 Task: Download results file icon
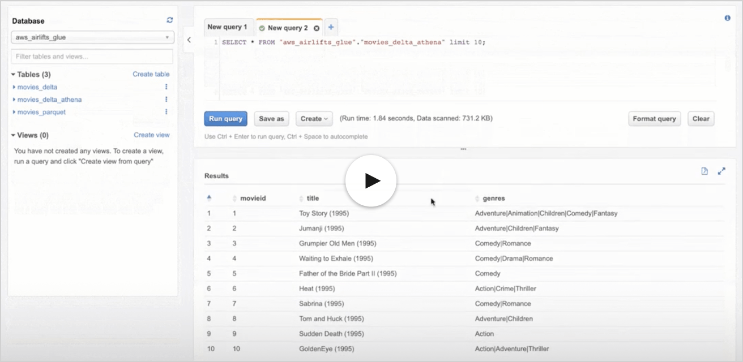click(704, 171)
